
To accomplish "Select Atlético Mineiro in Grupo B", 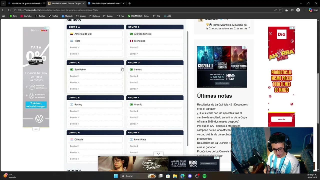I will pyautogui.click(x=155, y=34).
